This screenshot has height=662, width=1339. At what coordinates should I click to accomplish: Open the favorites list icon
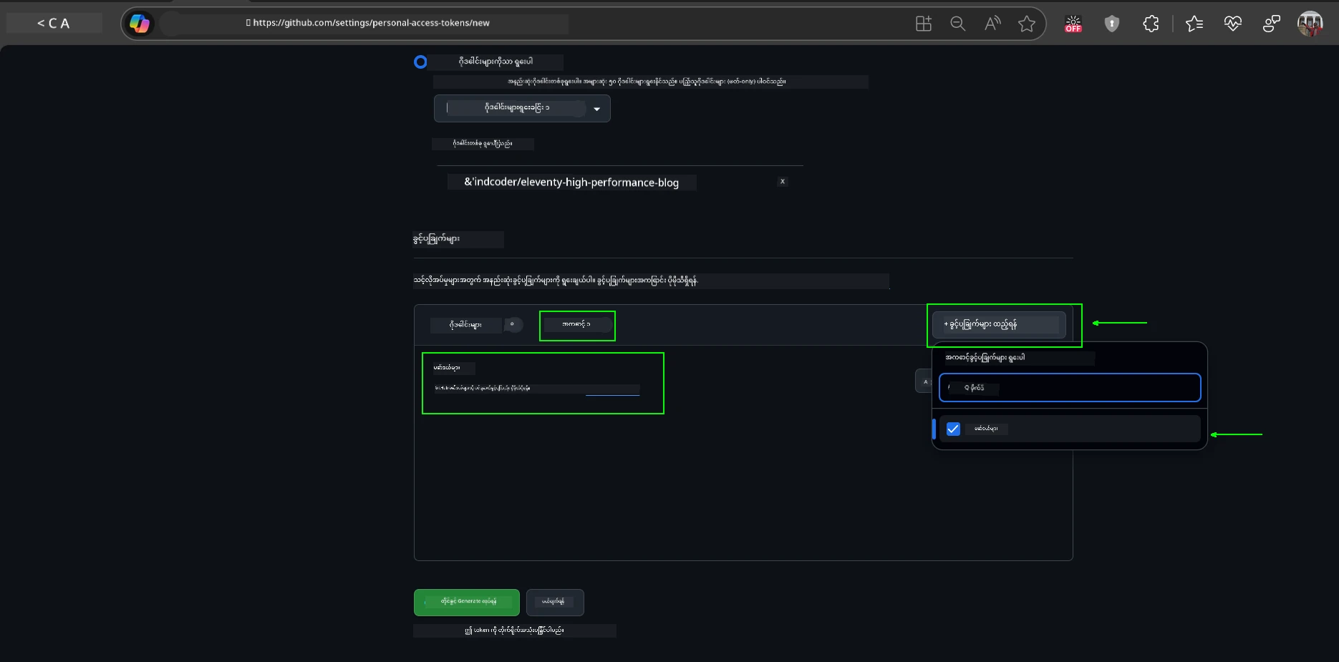[1194, 24]
